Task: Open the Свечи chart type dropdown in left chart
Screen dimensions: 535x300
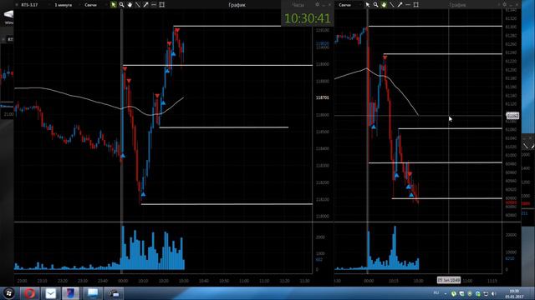Action: click(x=91, y=5)
